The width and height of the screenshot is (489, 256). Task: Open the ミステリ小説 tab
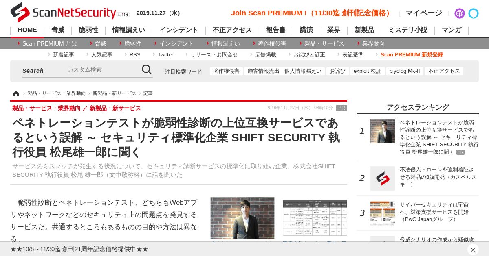[408, 30]
